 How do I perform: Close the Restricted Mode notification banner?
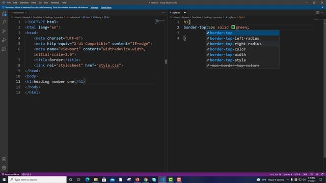coord(322,8)
